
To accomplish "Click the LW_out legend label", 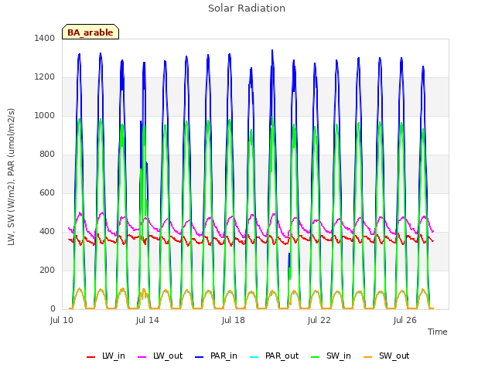I will [168, 356].
